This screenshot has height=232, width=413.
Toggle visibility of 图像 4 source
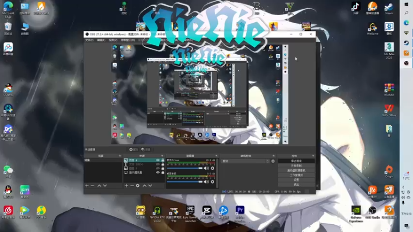(158, 160)
